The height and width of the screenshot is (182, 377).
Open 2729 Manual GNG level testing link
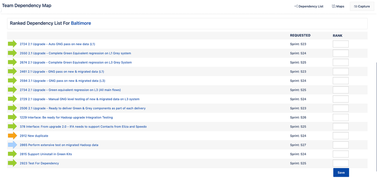pyautogui.click(x=80, y=99)
